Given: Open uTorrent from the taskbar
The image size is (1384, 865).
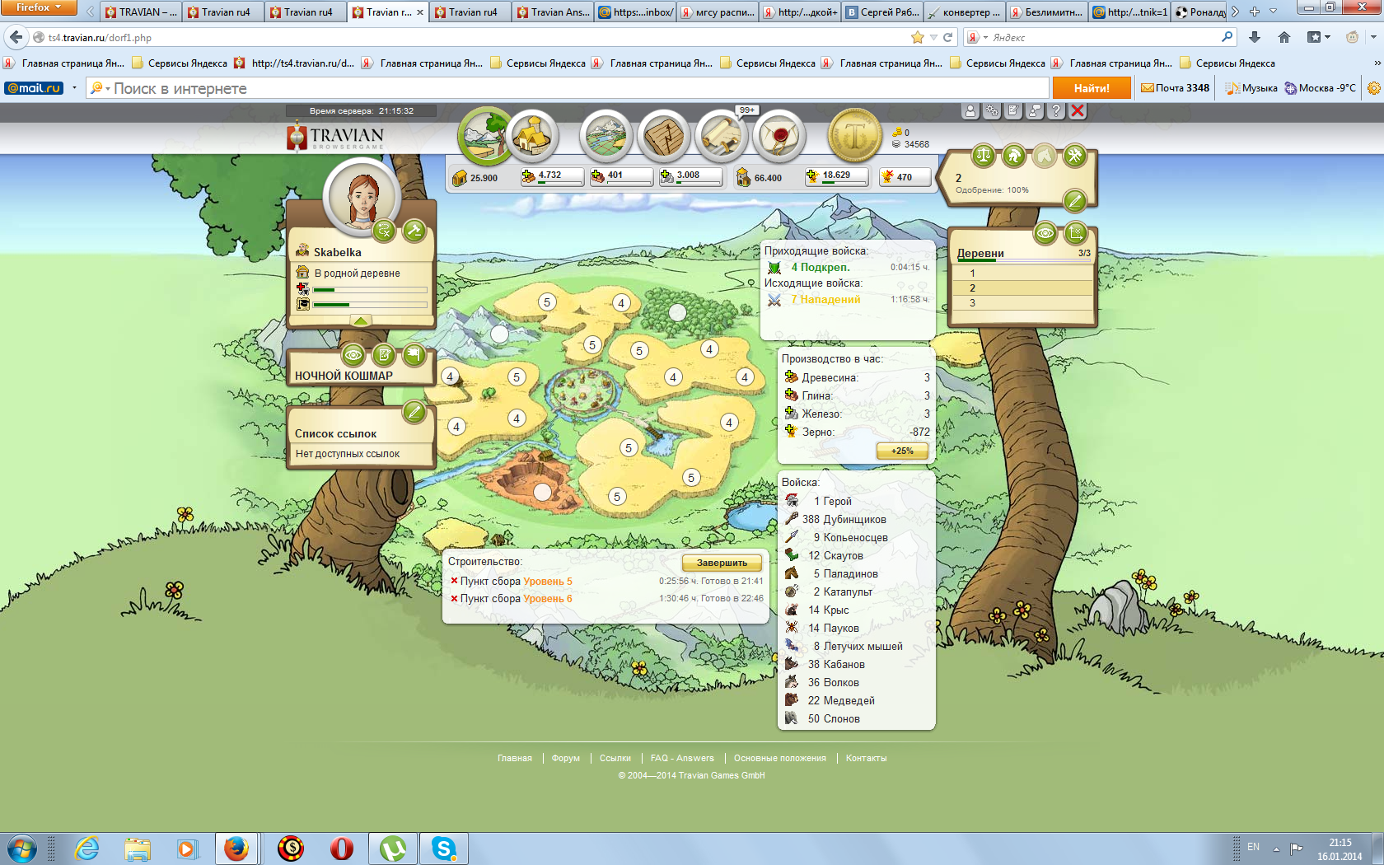Looking at the screenshot, I should [x=393, y=849].
